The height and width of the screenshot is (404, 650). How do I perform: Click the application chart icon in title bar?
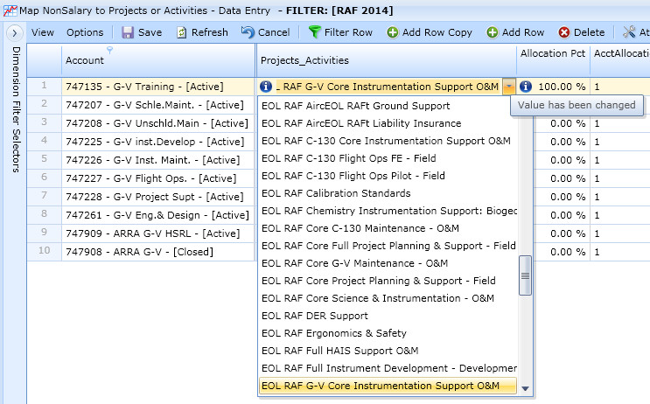click(x=10, y=10)
